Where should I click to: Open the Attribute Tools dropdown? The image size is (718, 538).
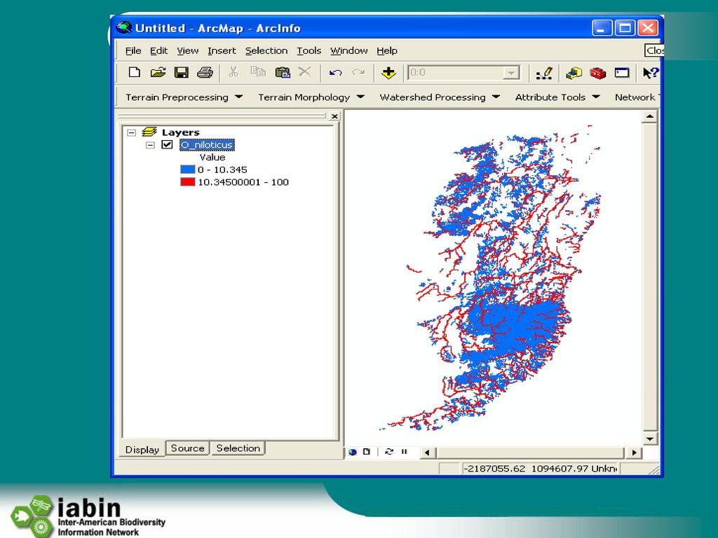tap(557, 97)
